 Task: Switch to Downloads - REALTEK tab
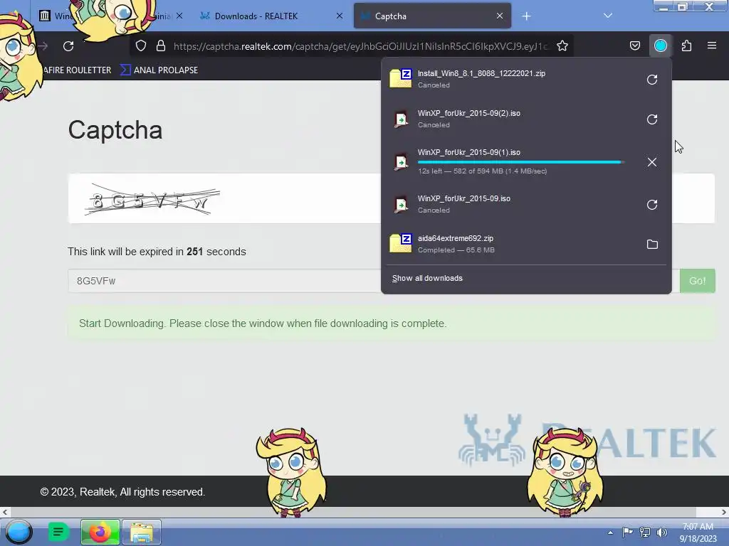[272, 16]
